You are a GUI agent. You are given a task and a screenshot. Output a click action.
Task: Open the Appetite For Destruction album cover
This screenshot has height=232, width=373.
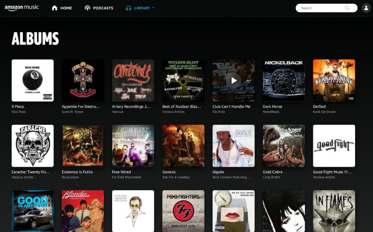pyautogui.click(x=83, y=81)
